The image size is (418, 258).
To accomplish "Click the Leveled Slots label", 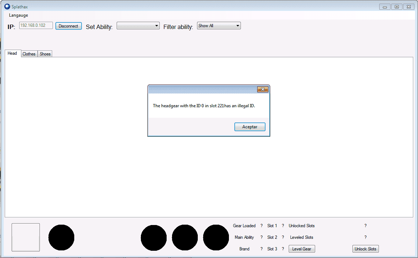I will (x=301, y=237).
